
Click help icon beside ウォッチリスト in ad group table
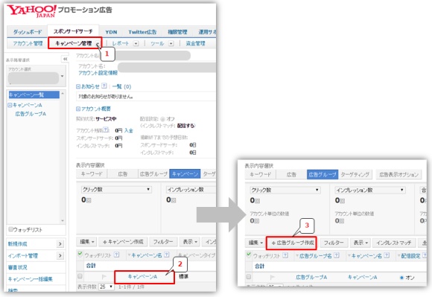click(x=285, y=255)
